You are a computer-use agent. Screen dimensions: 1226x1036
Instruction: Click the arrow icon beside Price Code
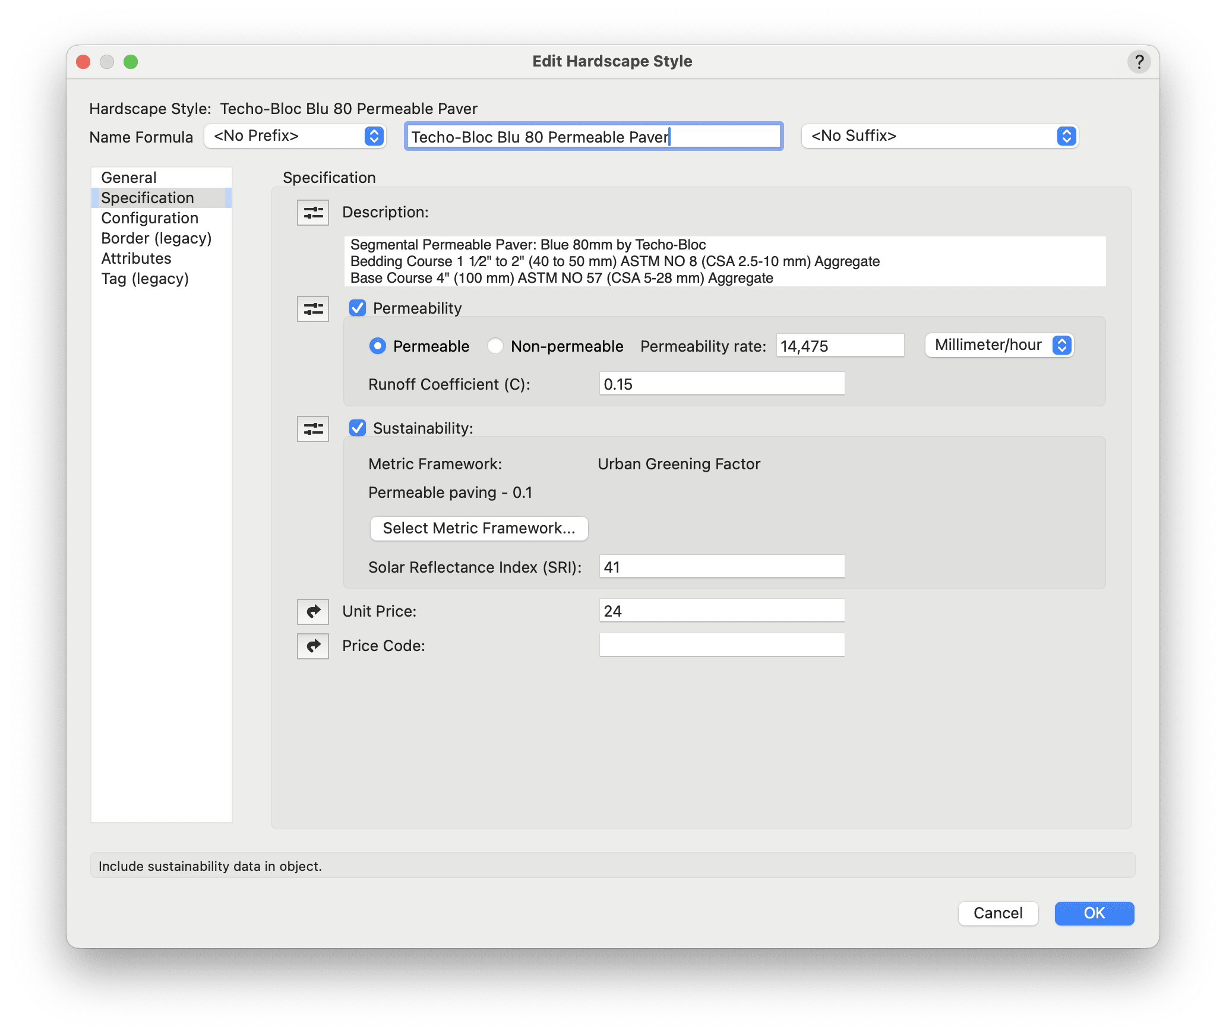pos(313,646)
